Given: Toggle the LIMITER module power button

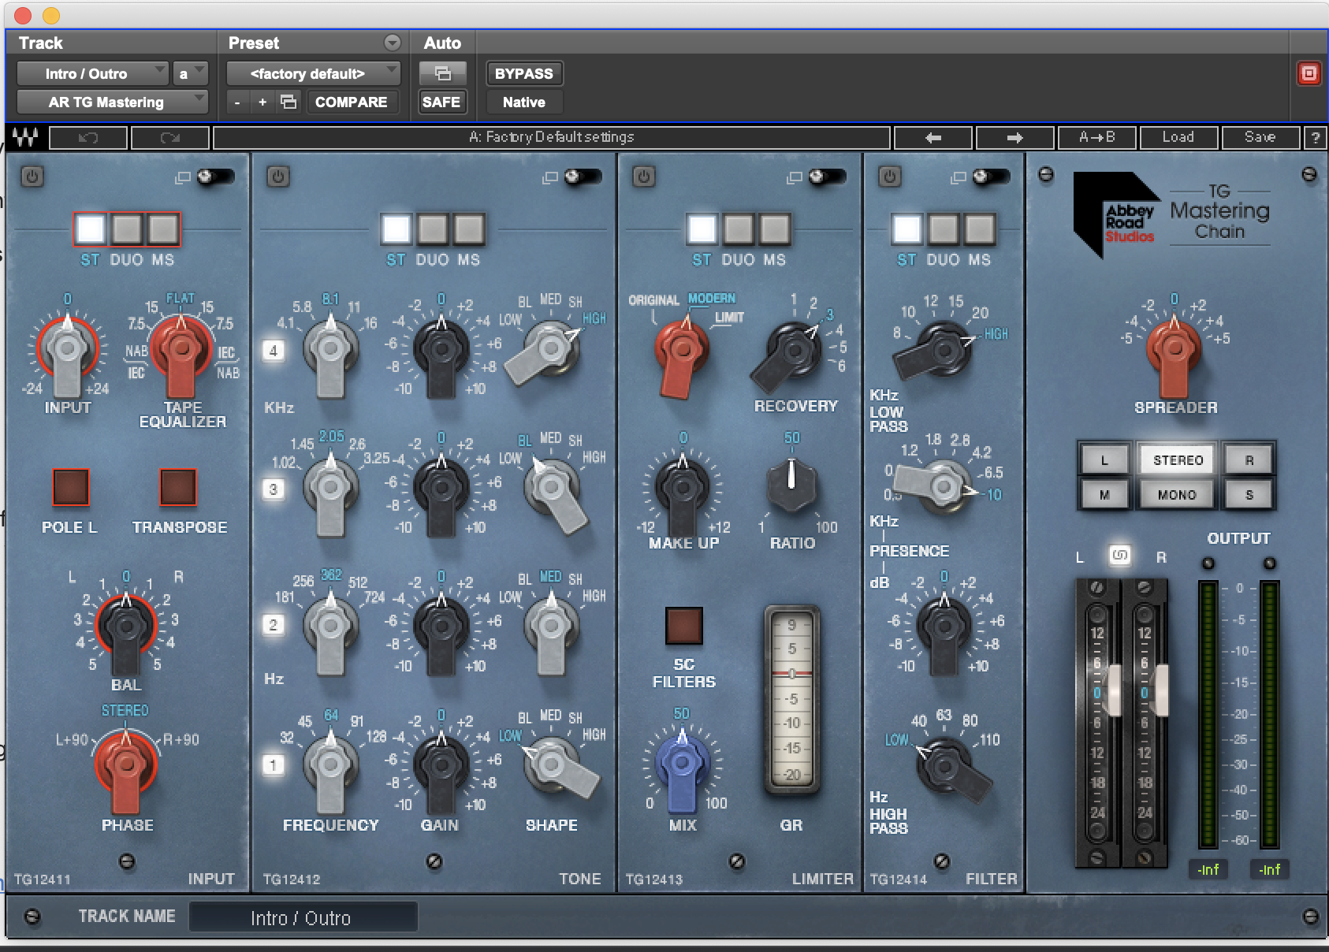Looking at the screenshot, I should [643, 177].
